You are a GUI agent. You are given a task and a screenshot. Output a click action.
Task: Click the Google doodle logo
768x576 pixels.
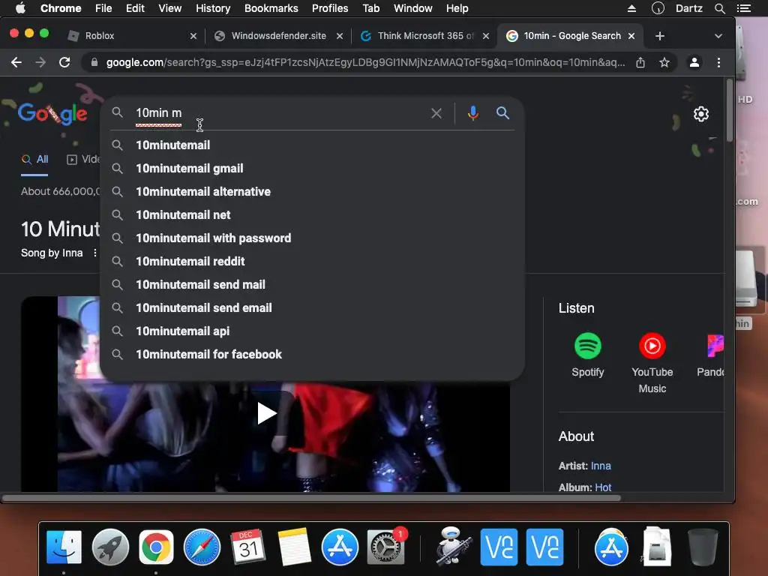pos(52,112)
